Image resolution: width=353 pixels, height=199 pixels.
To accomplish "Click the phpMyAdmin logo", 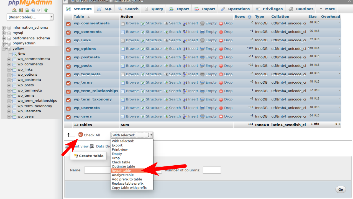I will click(x=30, y=3).
